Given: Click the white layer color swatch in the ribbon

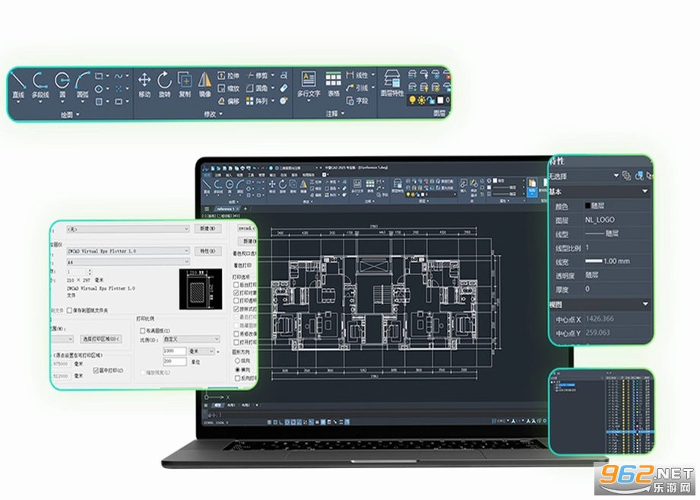Looking at the screenshot, I should (440, 100).
